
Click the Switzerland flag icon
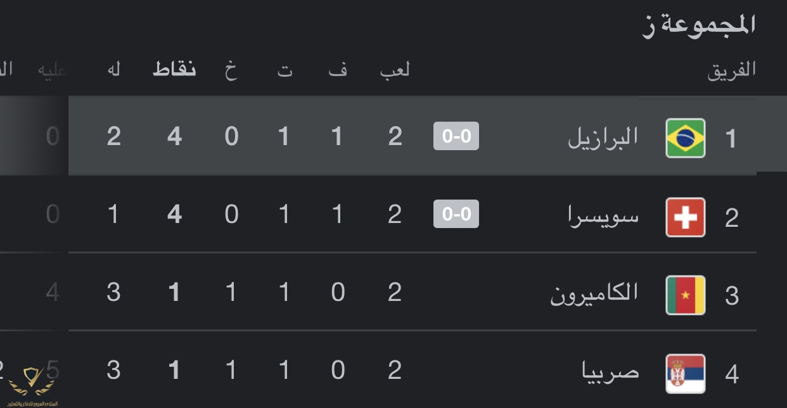[686, 217]
